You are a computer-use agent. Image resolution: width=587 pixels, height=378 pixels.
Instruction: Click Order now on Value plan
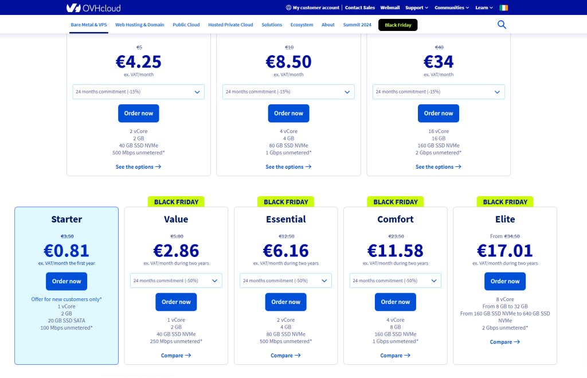[176, 302]
